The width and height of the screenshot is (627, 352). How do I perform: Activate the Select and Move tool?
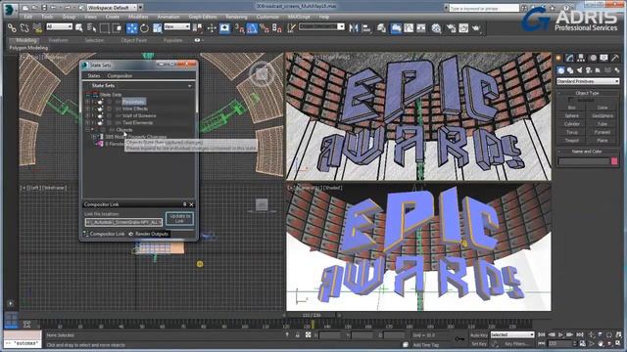(131, 28)
